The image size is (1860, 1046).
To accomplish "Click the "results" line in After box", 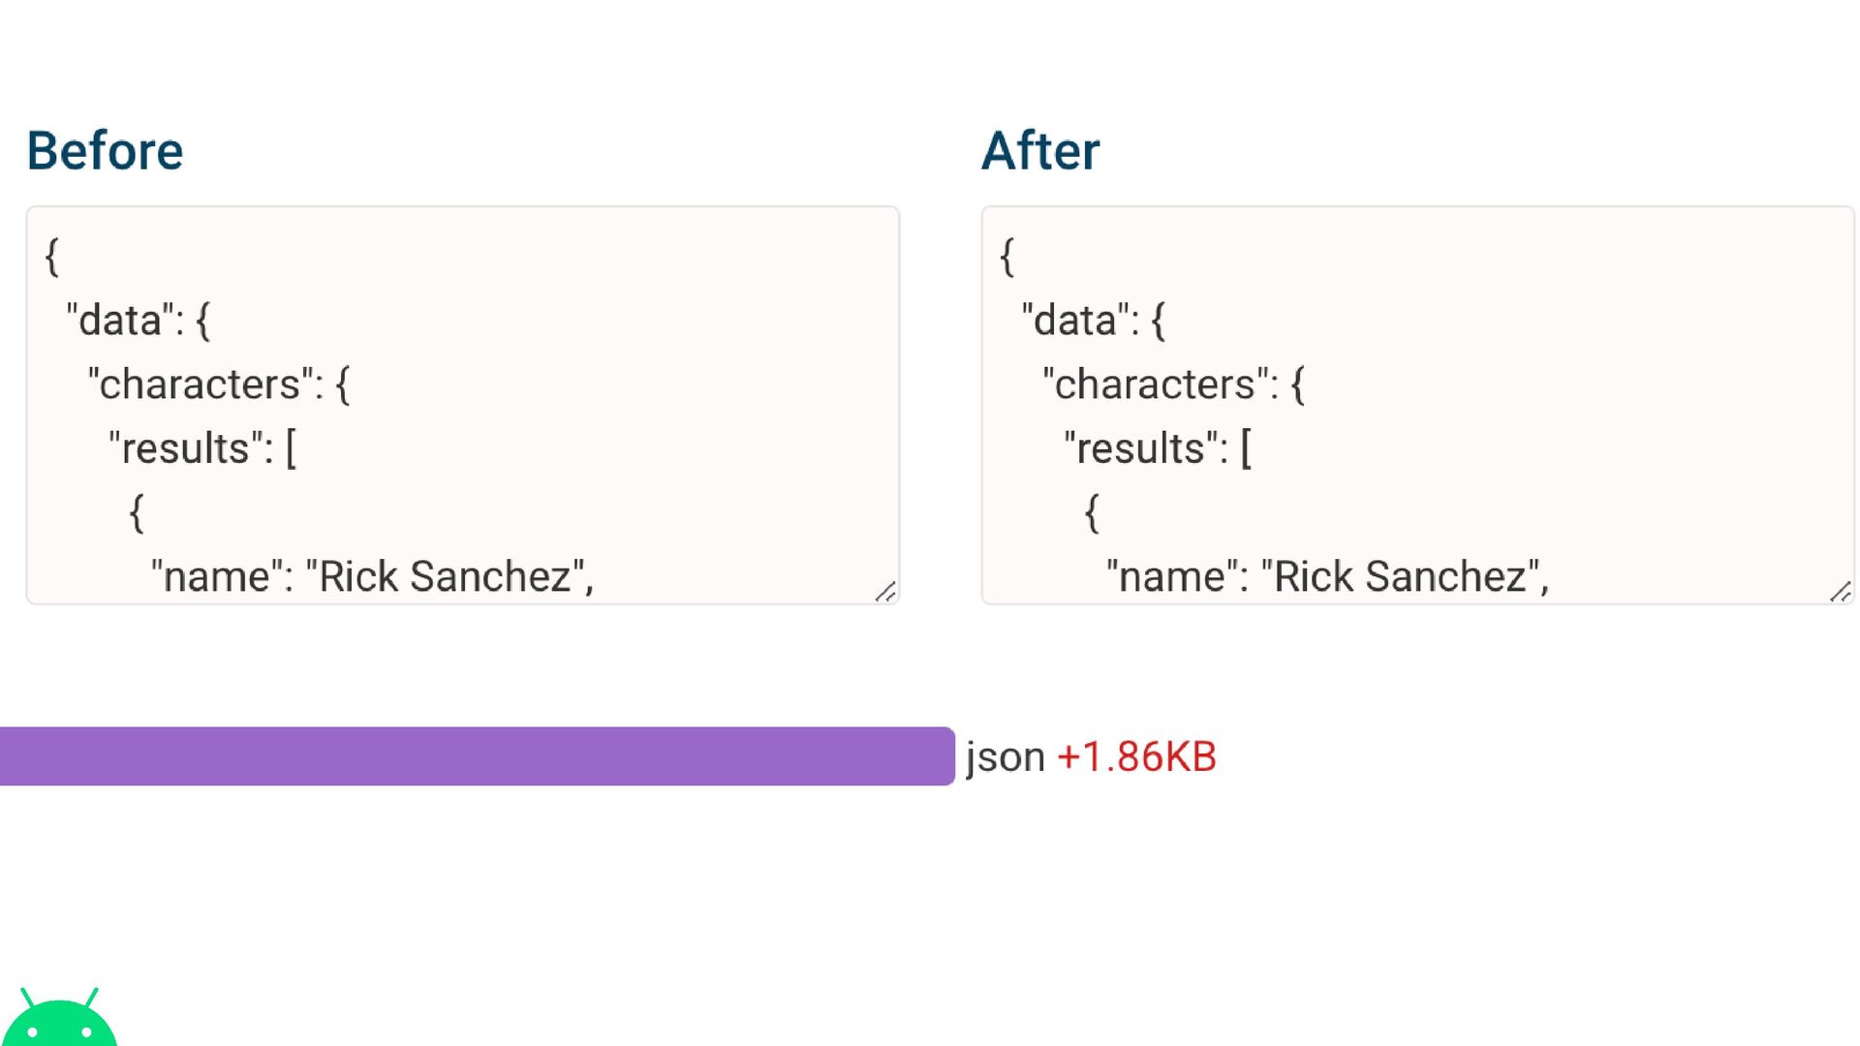I will pos(1158,448).
